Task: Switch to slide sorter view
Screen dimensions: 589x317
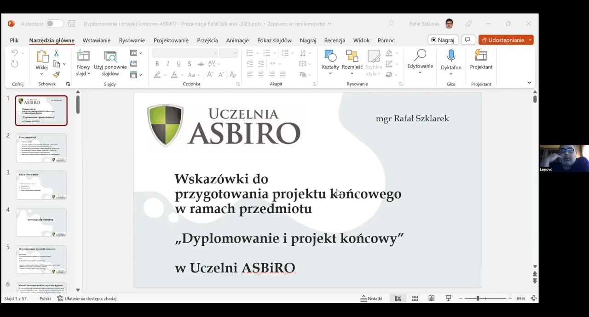Action: pos(415,299)
